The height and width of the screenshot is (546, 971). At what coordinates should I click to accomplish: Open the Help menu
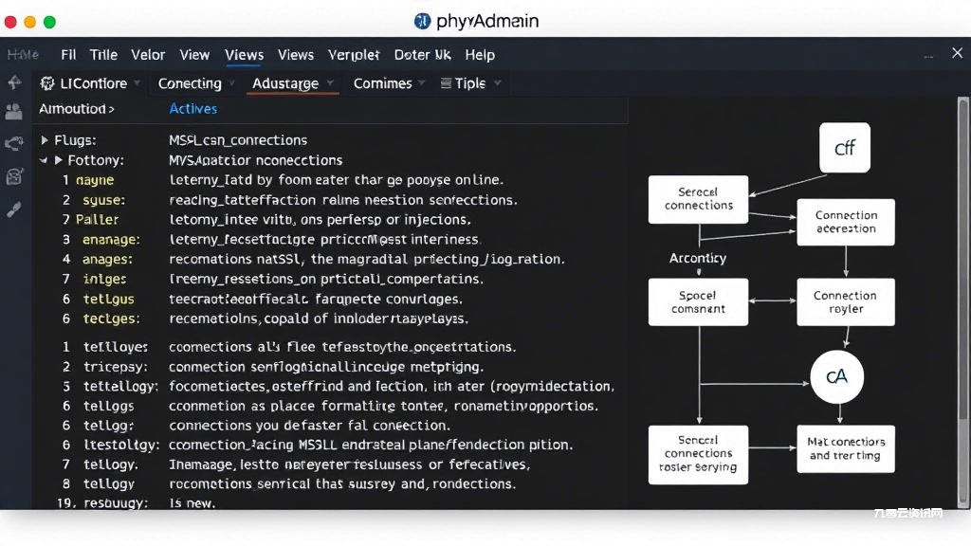(480, 55)
